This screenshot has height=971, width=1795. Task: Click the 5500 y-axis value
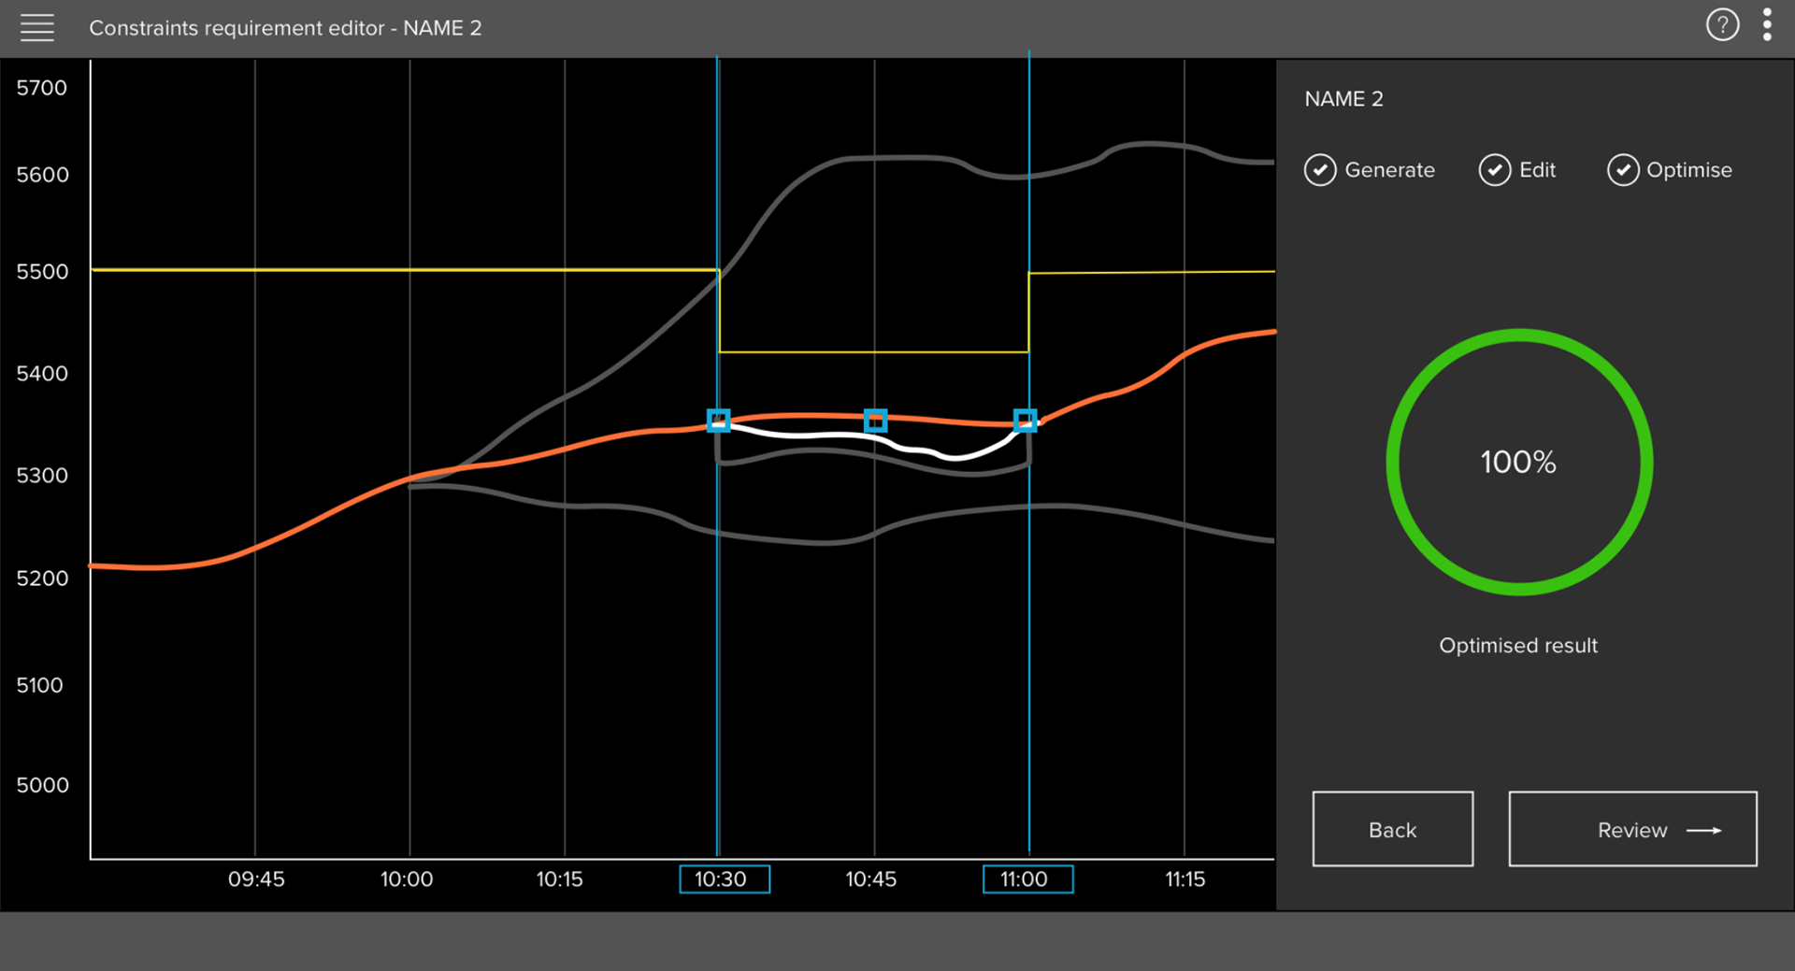pos(42,272)
